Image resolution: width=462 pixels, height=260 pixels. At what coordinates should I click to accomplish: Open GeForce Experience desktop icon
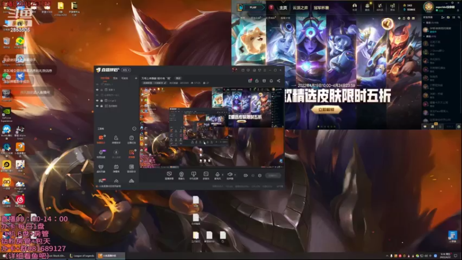tap(6, 114)
